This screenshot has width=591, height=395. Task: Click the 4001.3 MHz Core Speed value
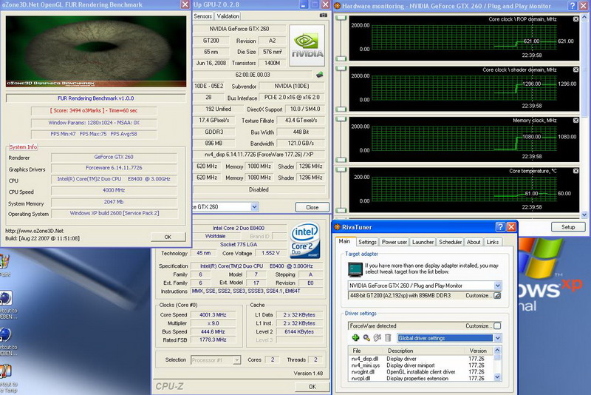tap(213, 314)
